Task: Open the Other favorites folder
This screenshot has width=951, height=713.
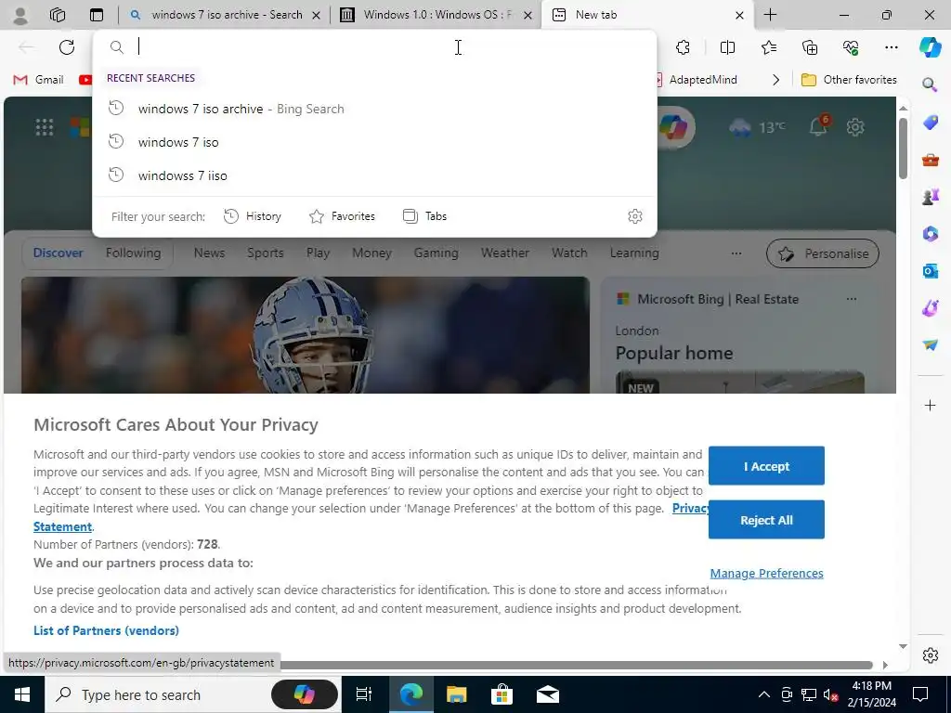Action: pyautogui.click(x=849, y=80)
